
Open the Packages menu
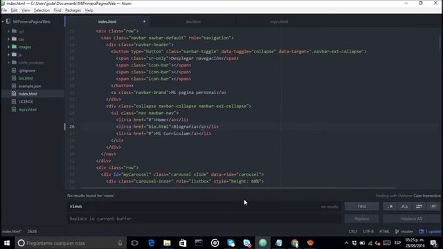(73, 10)
